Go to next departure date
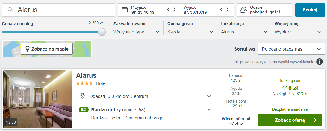 pos(227,10)
